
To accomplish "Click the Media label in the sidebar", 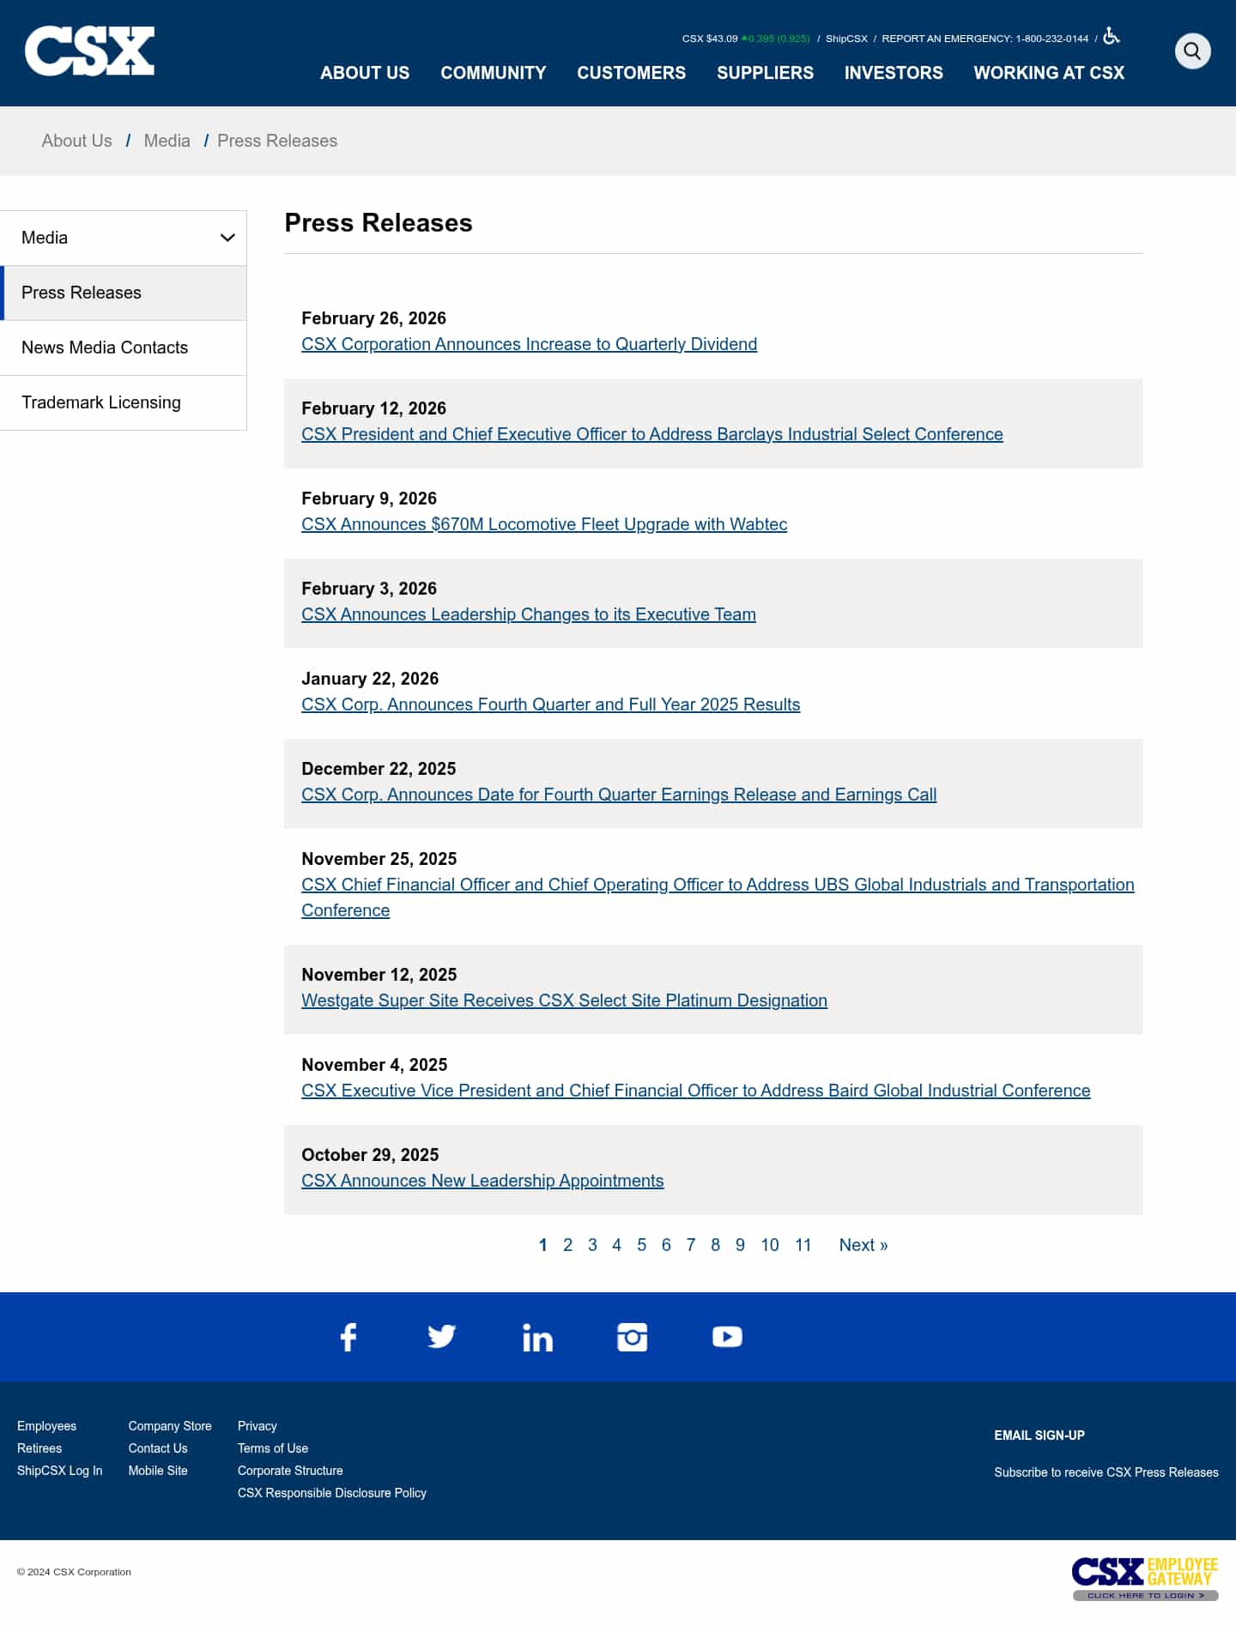I will tap(45, 238).
